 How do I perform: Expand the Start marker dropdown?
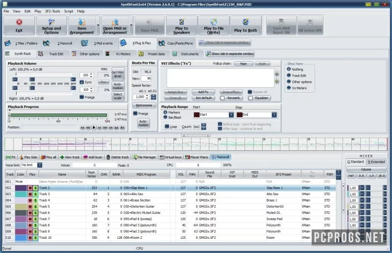pyautogui.click(x=231, y=115)
